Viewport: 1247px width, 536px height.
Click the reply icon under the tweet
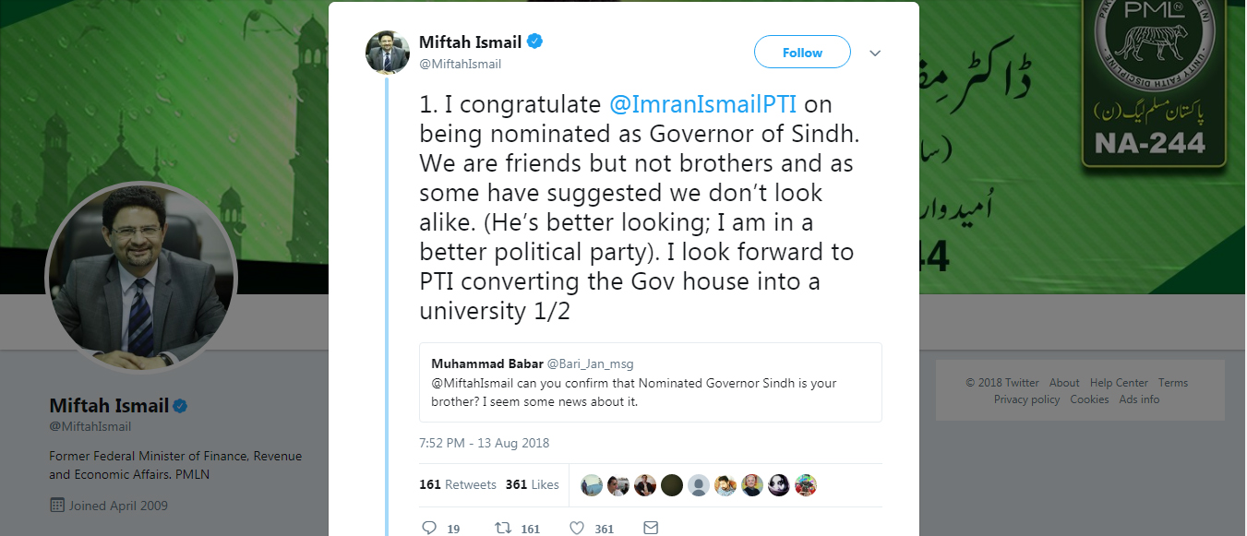[428, 529]
